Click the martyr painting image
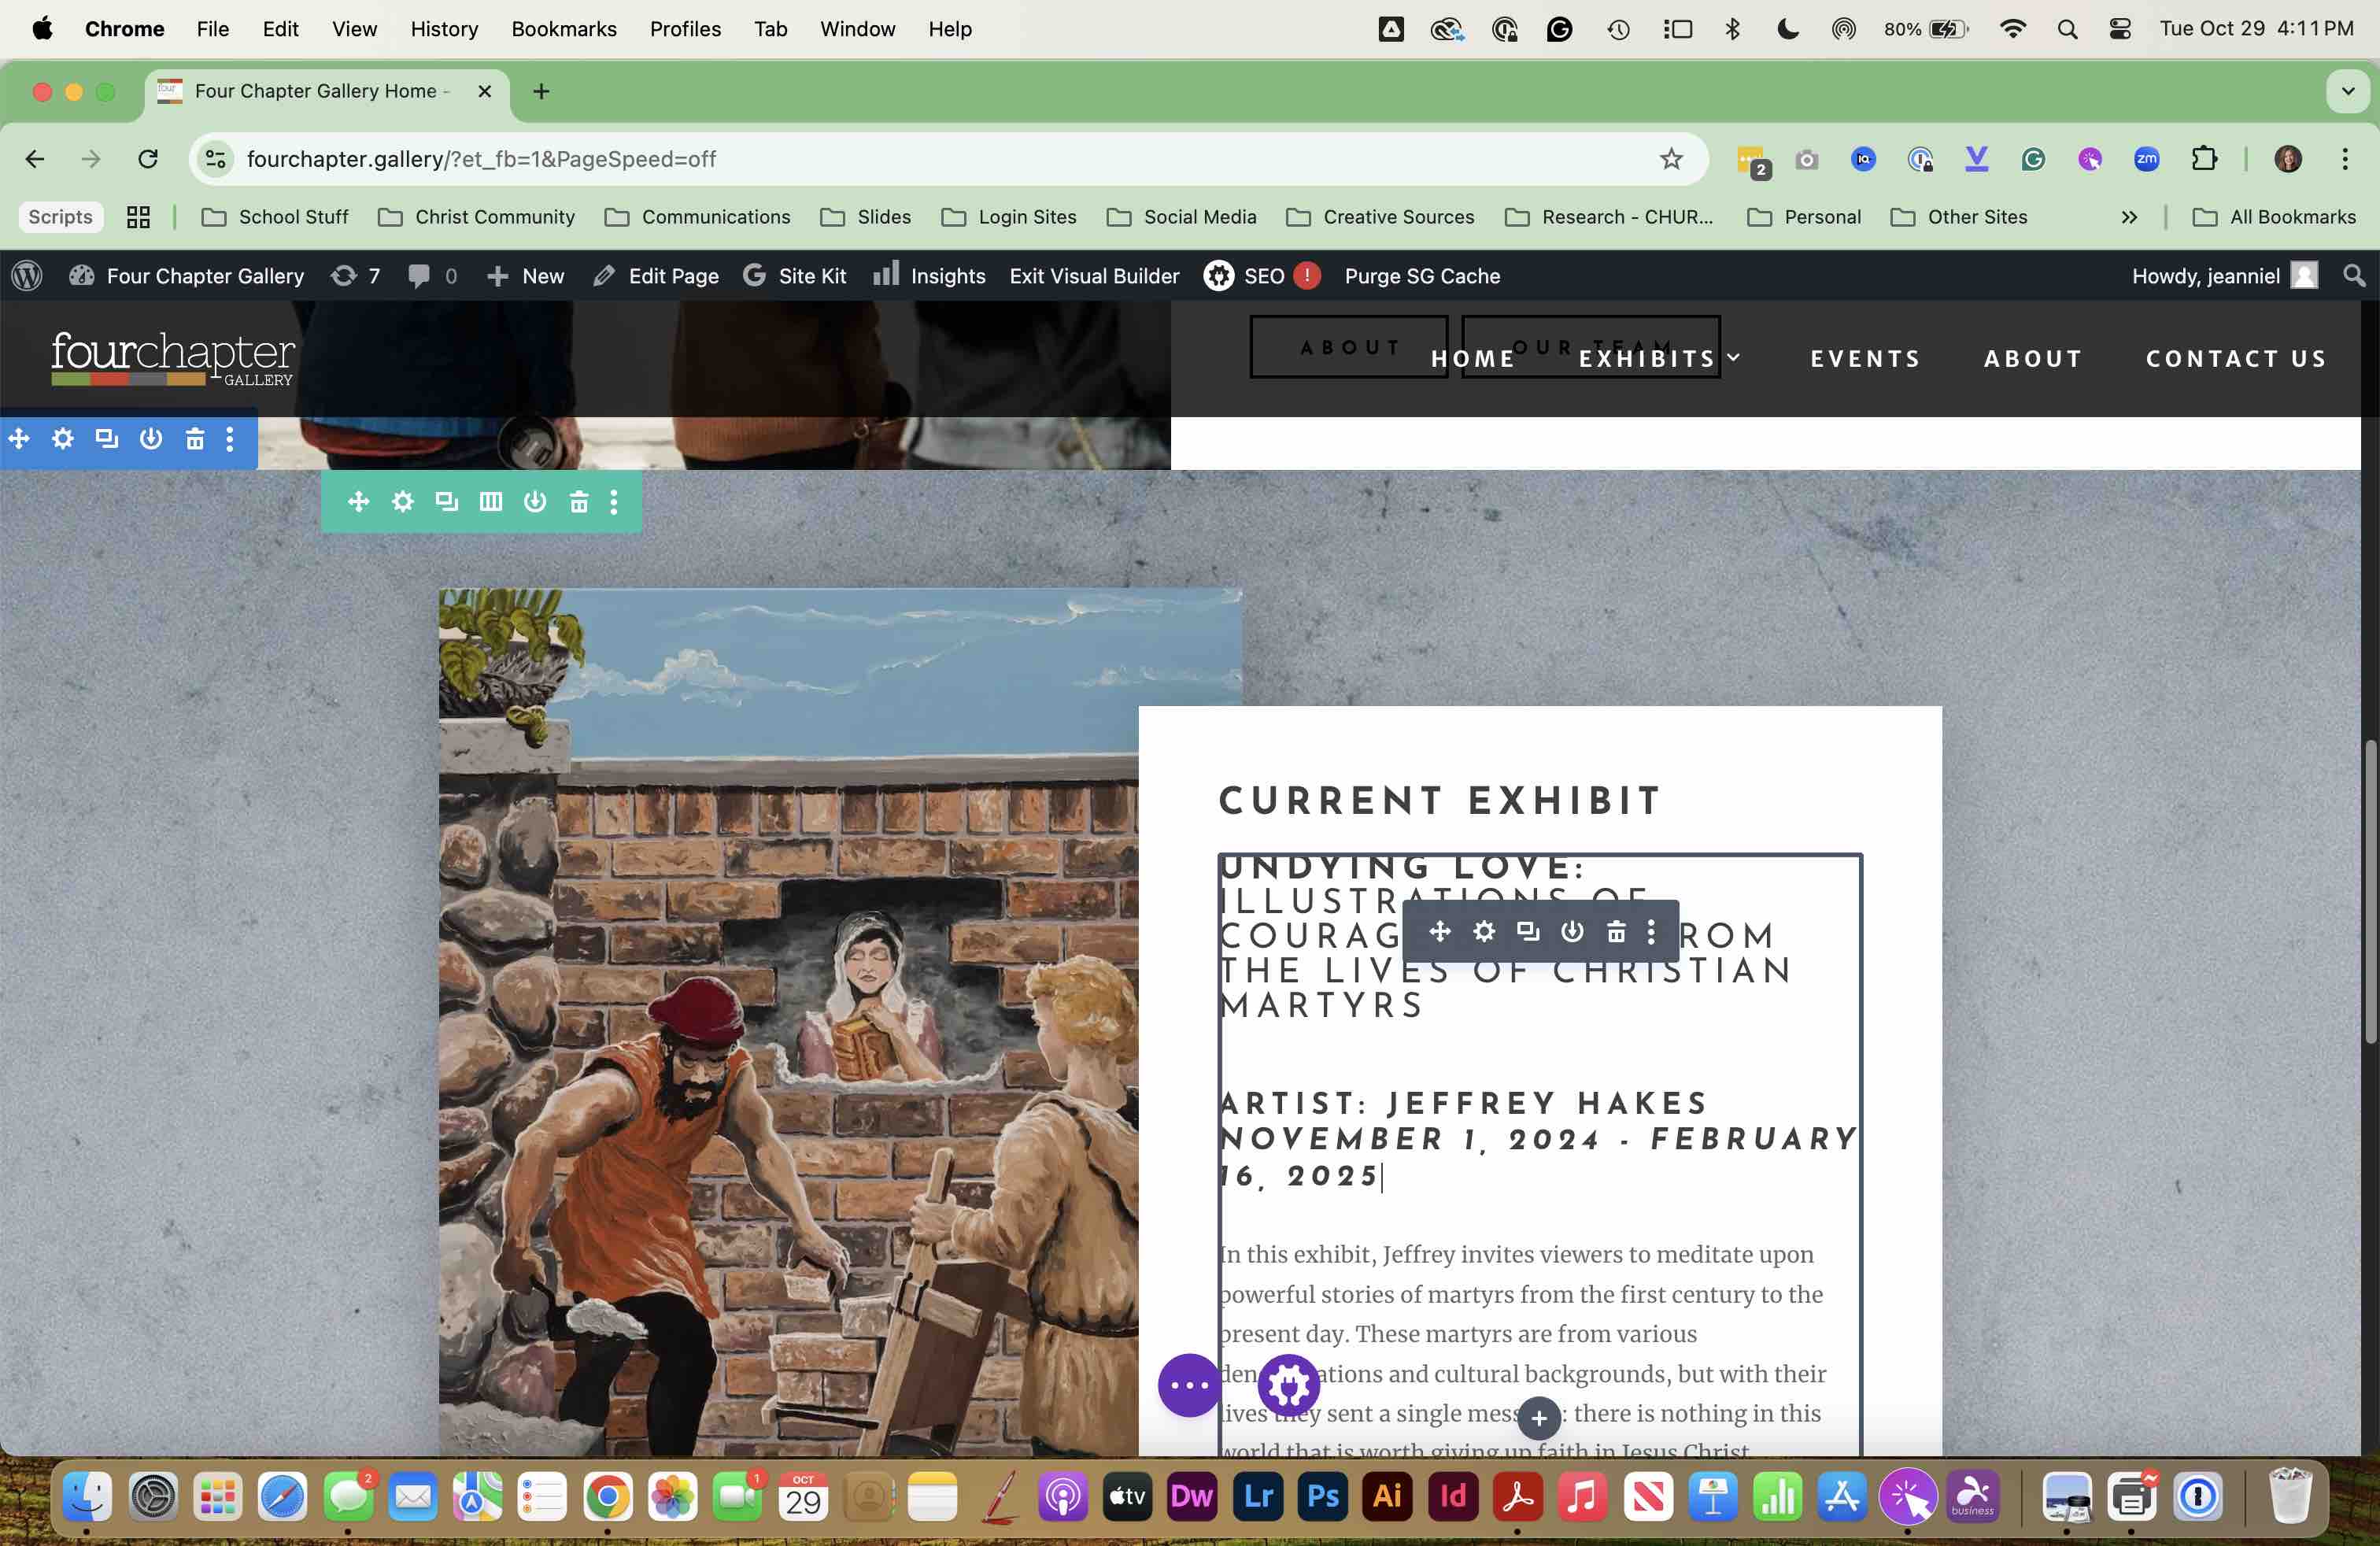The width and height of the screenshot is (2380, 1546). (788, 1021)
